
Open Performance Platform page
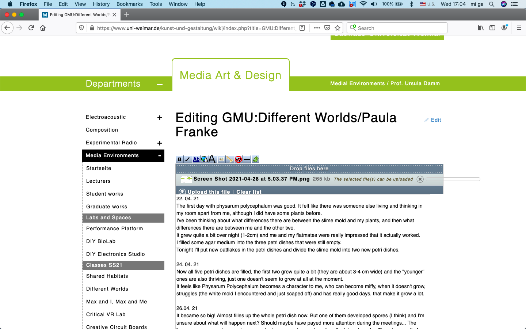tap(115, 228)
